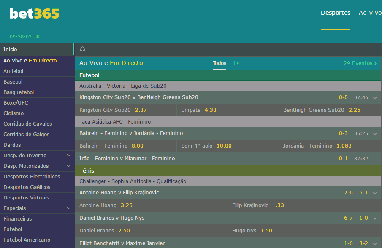Bet on Hugo Nys at 1.50
Viewport: 382px width, 248px height.
point(304,230)
